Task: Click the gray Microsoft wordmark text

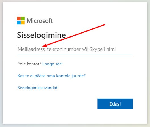Action: point(40,21)
